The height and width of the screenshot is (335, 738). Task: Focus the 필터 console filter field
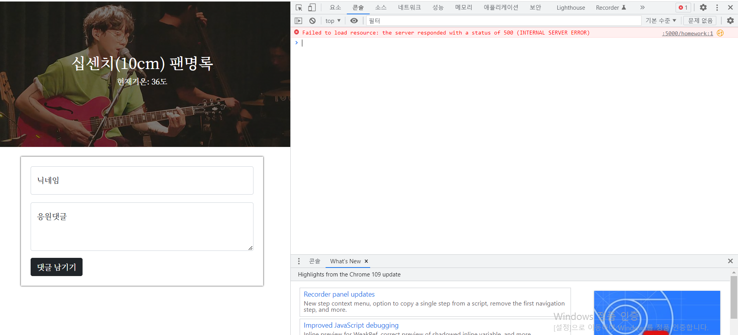pos(503,21)
